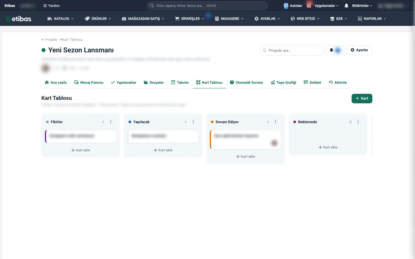Open the Devam Ediyor column options menu
The width and height of the screenshot is (415, 259).
click(x=276, y=122)
